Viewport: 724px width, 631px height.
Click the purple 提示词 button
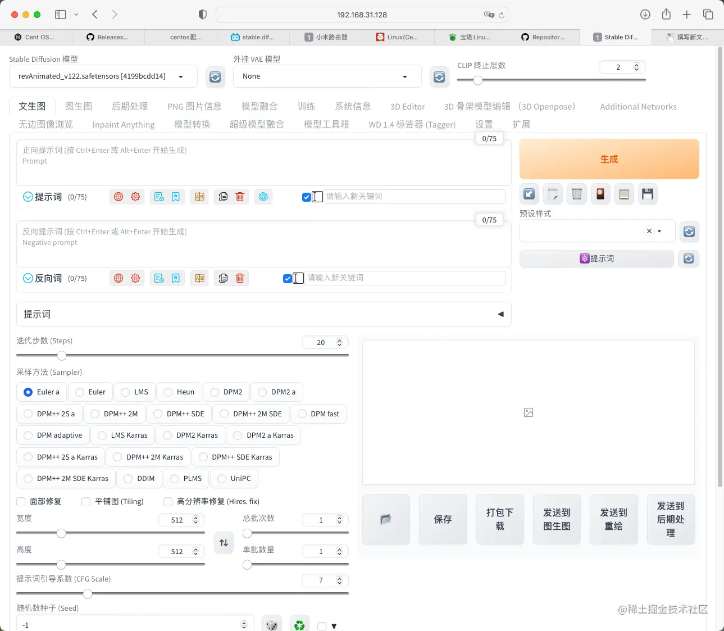[596, 258]
